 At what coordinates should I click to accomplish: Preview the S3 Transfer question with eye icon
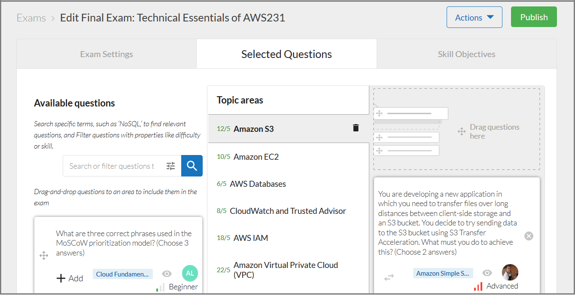tap(487, 273)
